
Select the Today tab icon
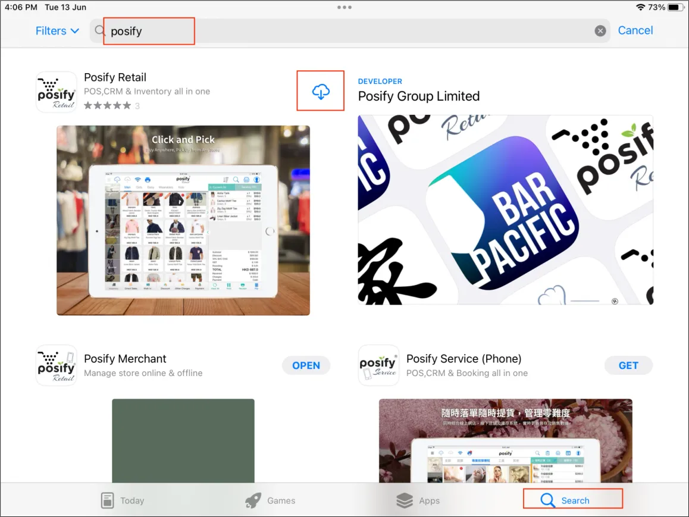108,500
